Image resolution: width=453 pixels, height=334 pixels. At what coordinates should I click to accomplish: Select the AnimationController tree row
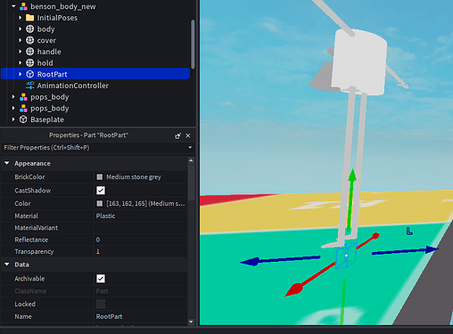click(95, 86)
